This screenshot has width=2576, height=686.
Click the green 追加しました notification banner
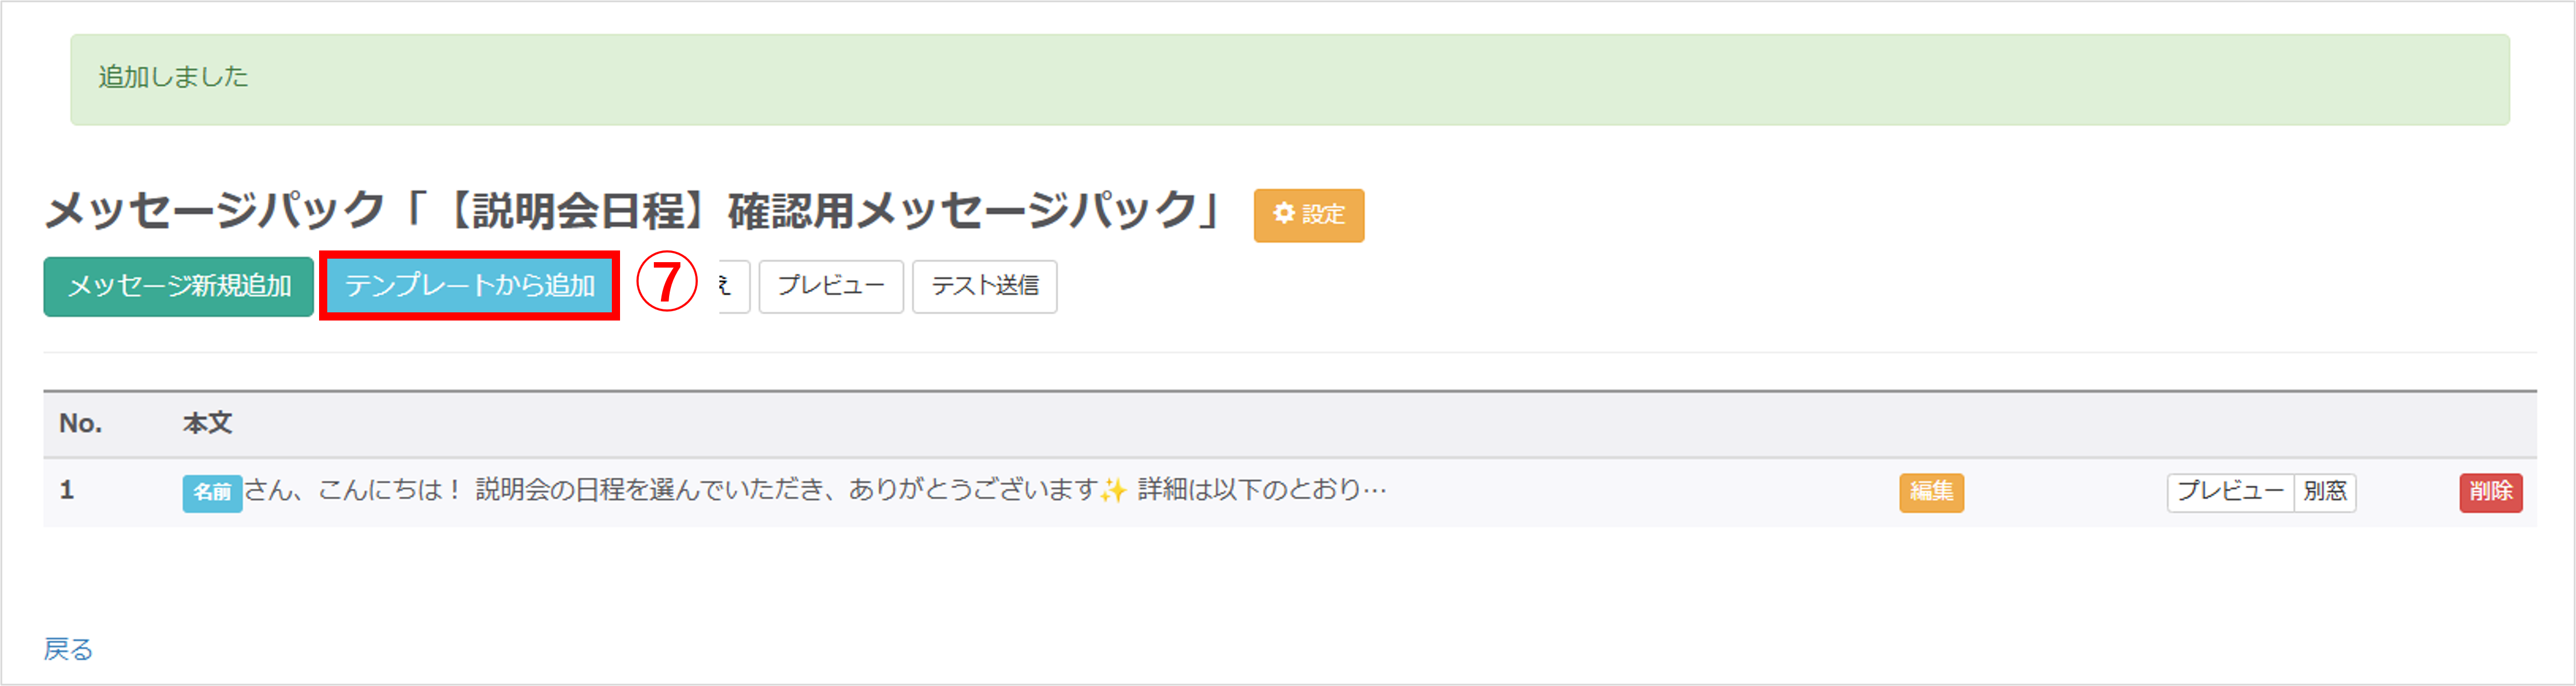(1289, 80)
